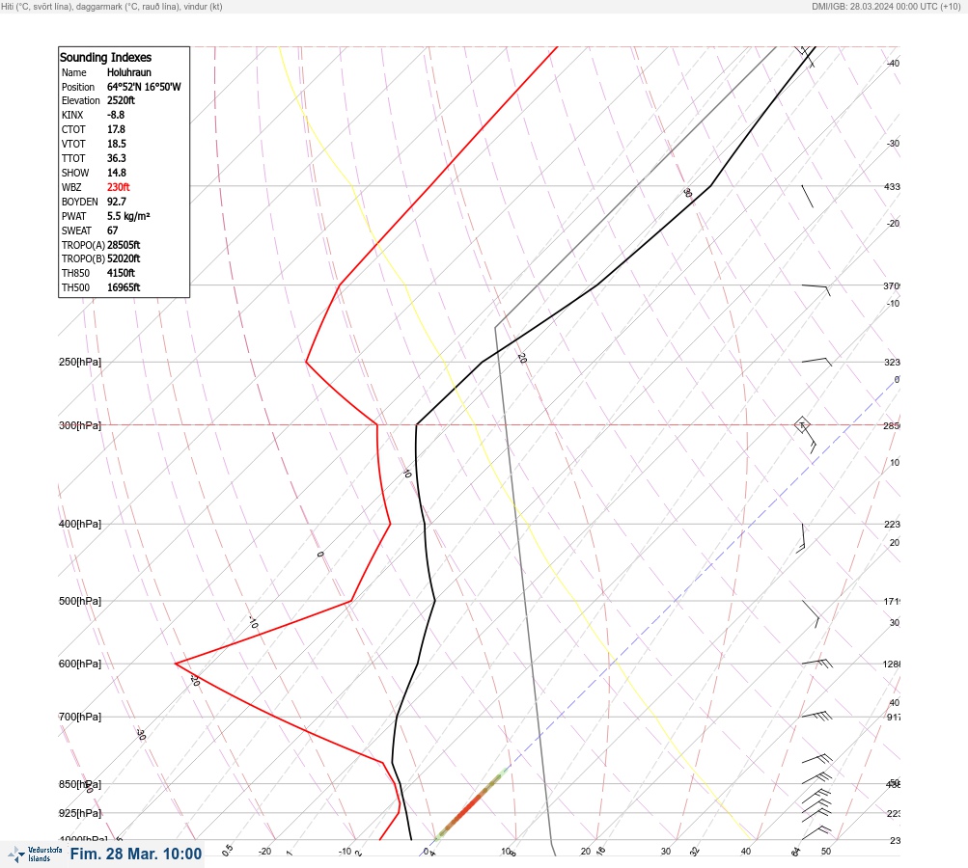Click the red WBZ value 230ft
Image resolution: width=968 pixels, height=868 pixels.
pyautogui.click(x=119, y=187)
